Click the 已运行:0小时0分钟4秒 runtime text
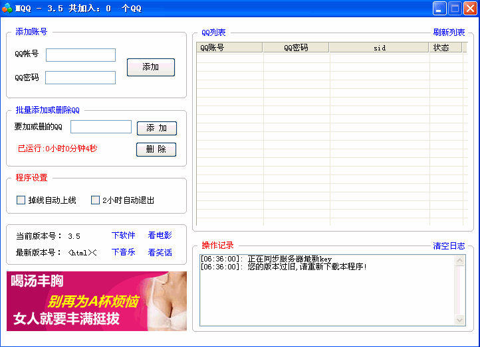 click(x=57, y=149)
